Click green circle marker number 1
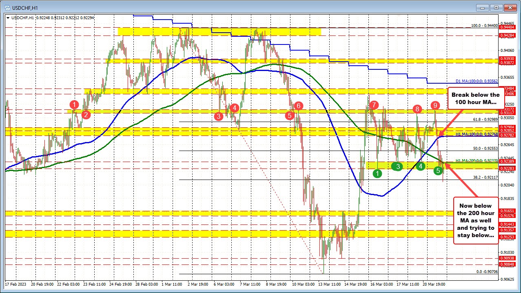This screenshot has width=521, height=293. [378, 173]
